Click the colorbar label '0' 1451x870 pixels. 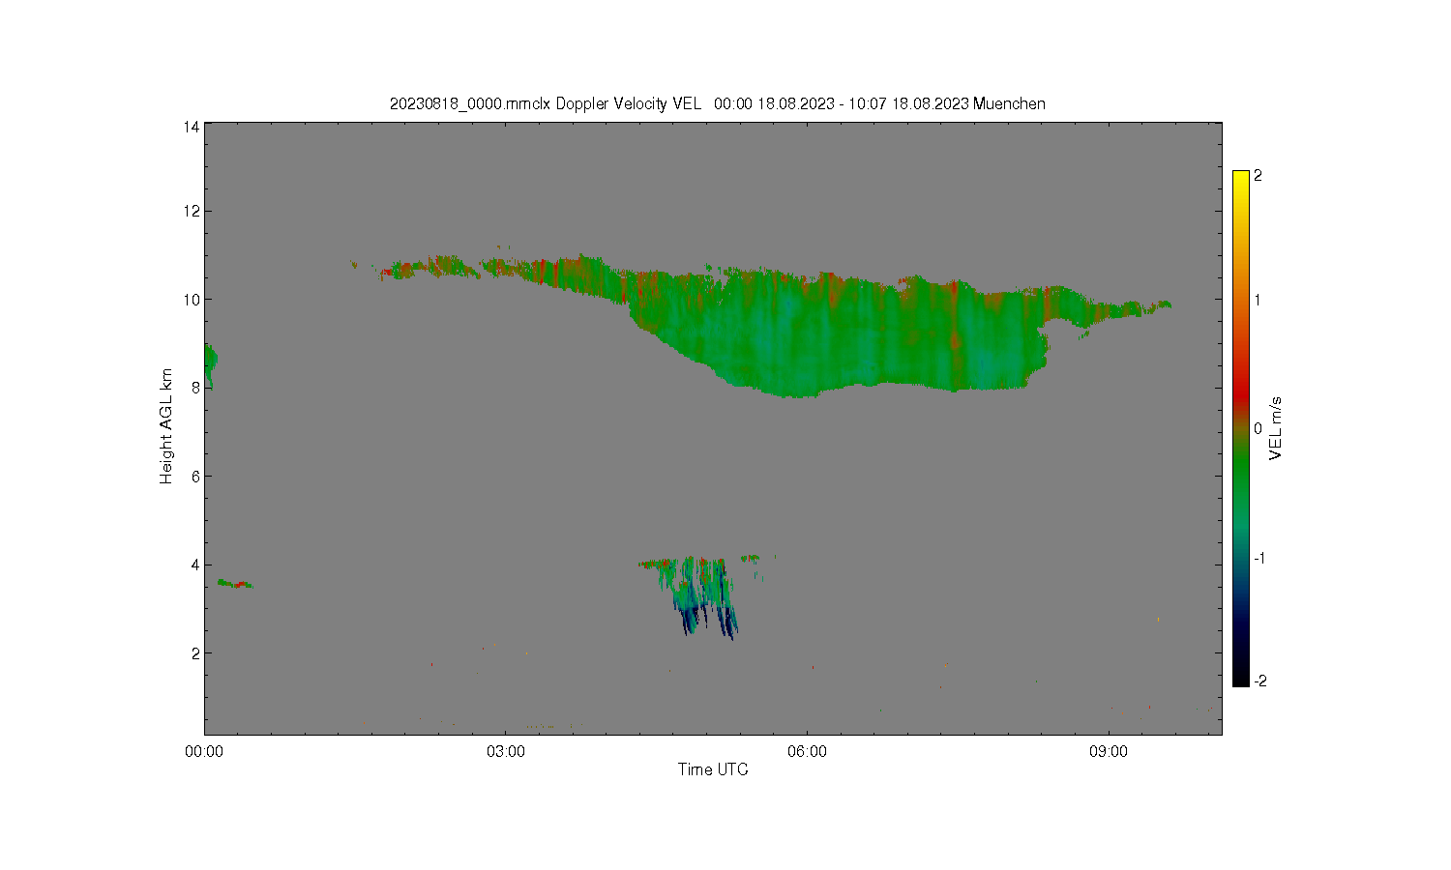(x=1258, y=428)
